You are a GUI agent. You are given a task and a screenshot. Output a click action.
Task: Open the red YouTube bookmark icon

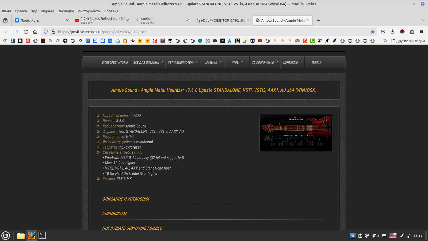[260, 41]
